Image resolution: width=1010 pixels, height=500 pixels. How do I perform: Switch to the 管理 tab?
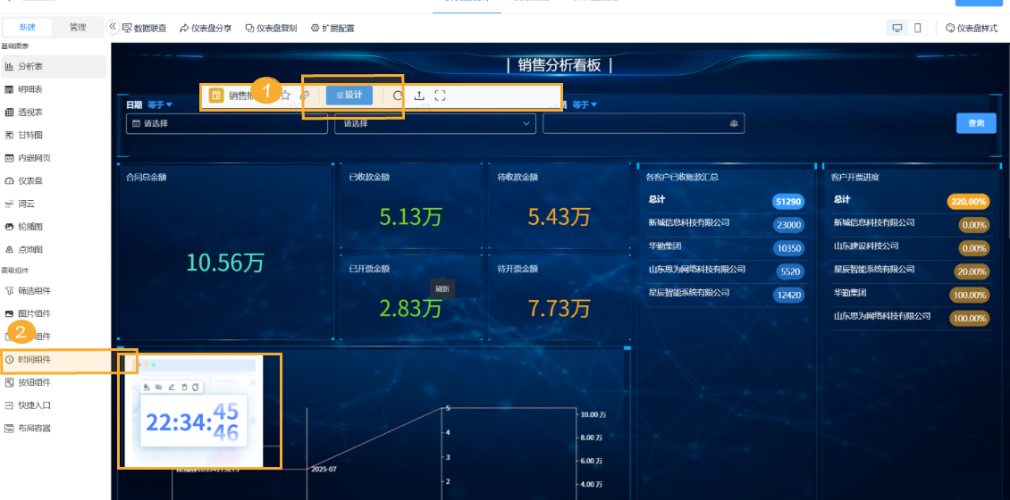[78, 28]
